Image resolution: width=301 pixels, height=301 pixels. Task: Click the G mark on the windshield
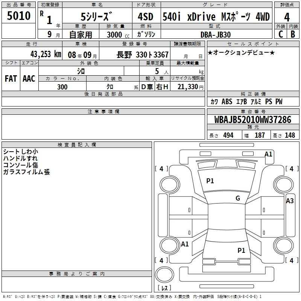[238, 198]
